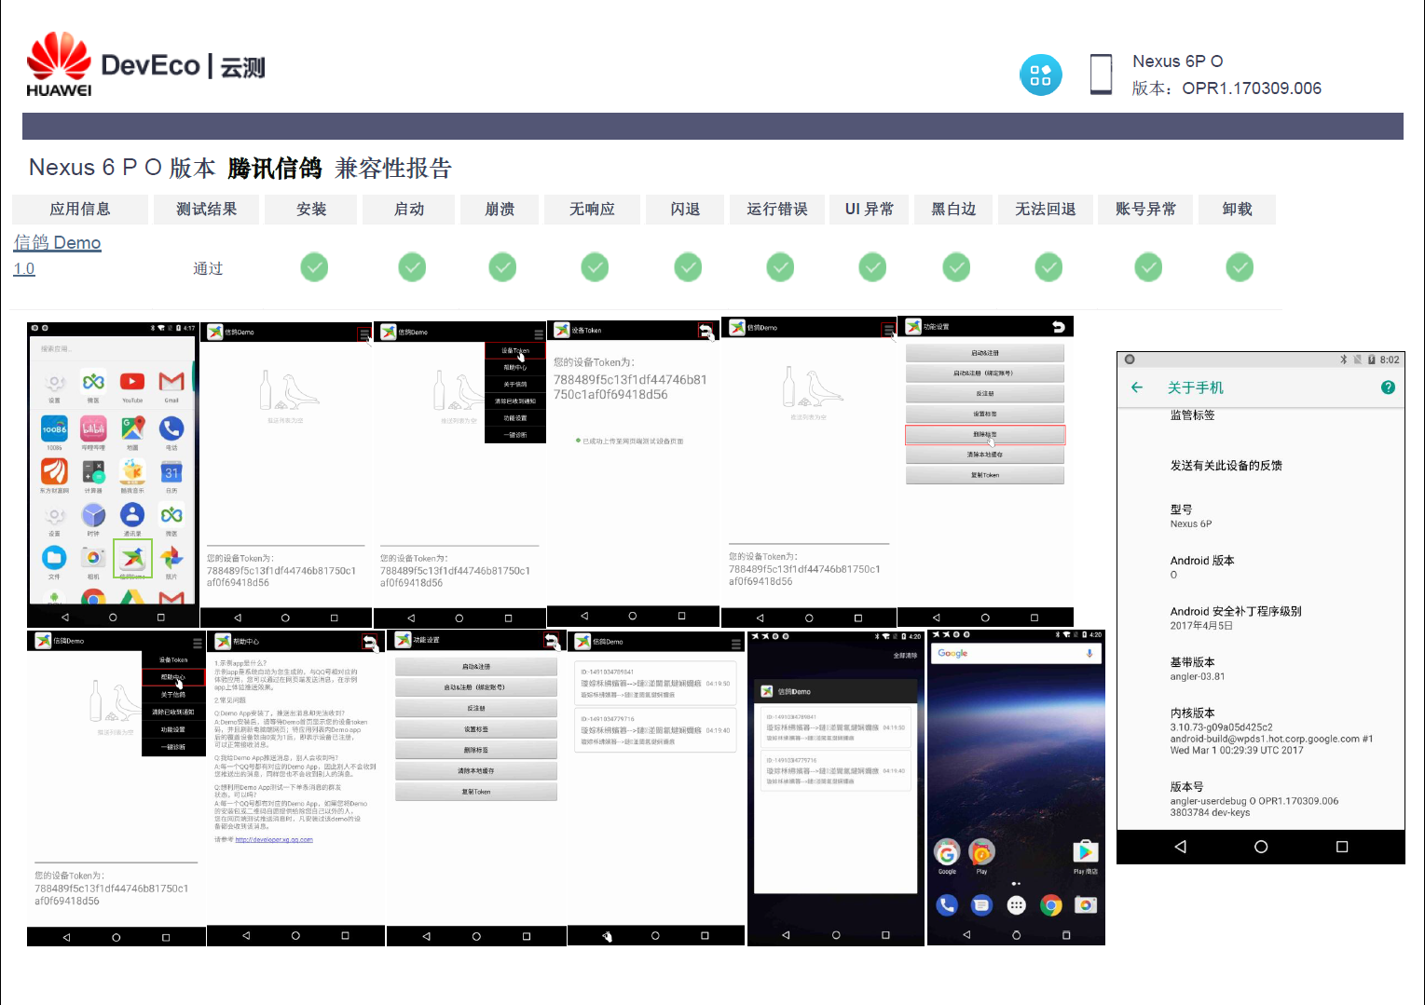The image size is (1425, 1005).
Task: Tap the Back triangle in 关于手机 navigation bar
Action: tap(1180, 847)
